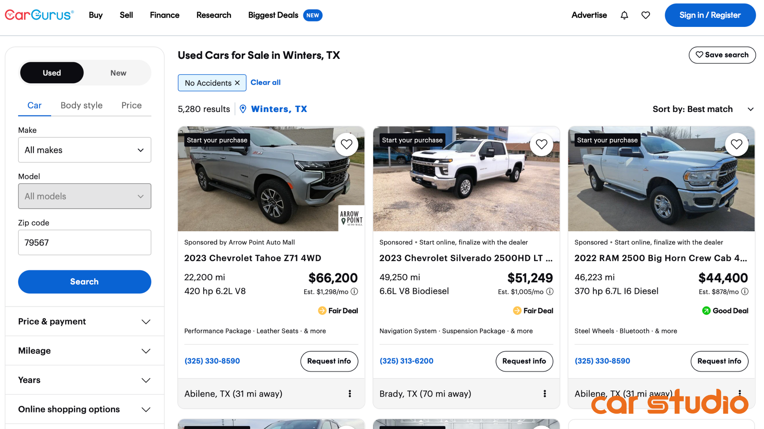764x429 pixels.
Task: Favorite the 2023 Chevrolet Tahoe listing
Action: (347, 144)
